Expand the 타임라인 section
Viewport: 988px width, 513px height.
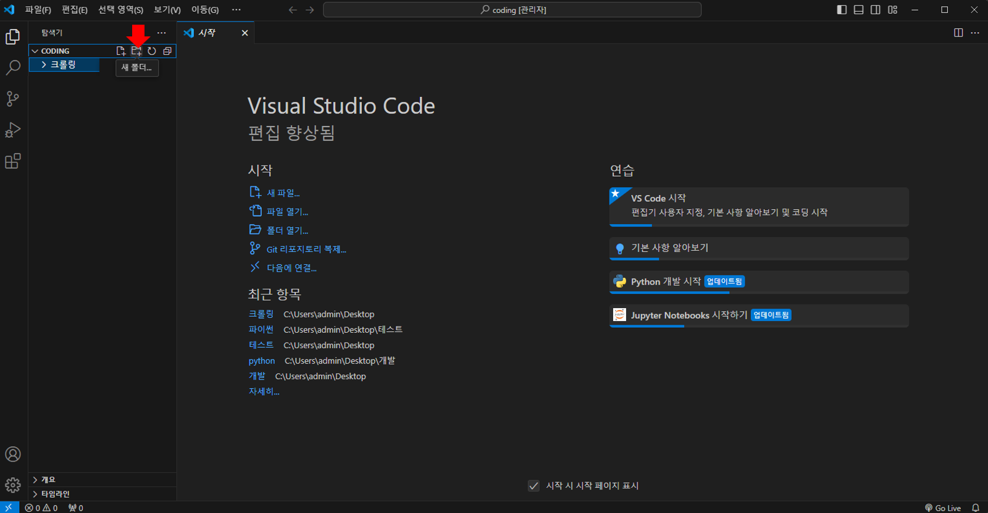103,494
